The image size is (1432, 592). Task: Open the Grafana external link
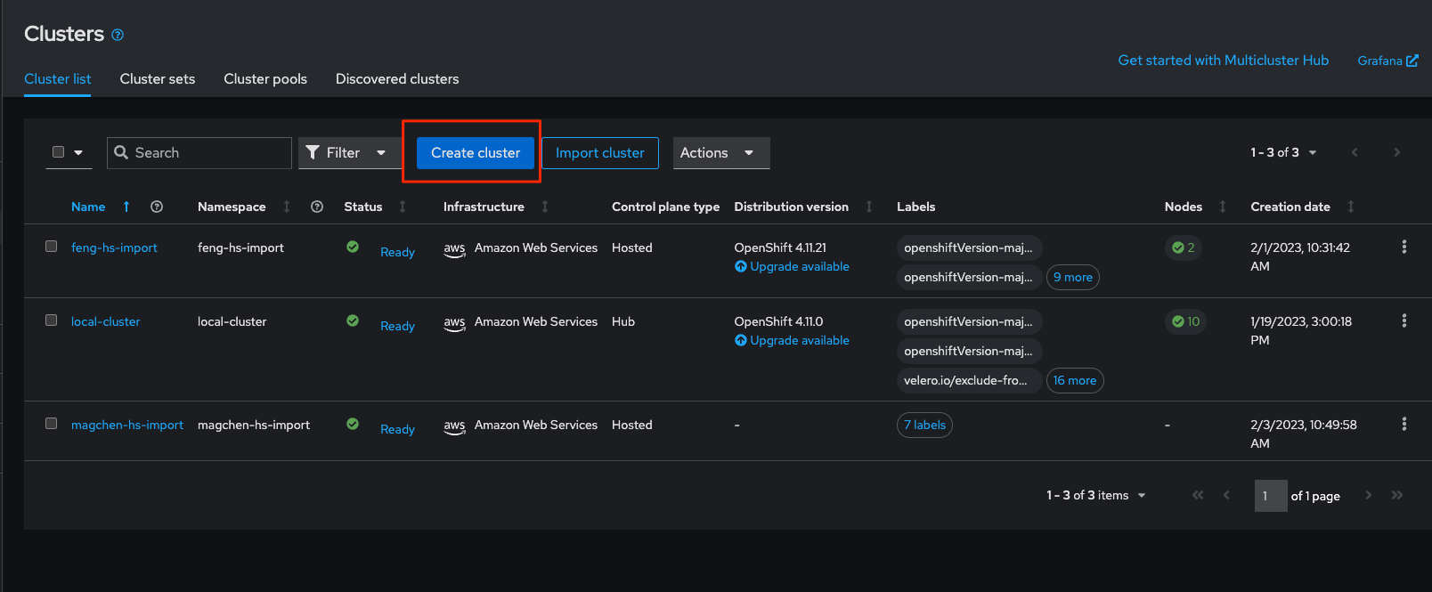pyautogui.click(x=1387, y=61)
